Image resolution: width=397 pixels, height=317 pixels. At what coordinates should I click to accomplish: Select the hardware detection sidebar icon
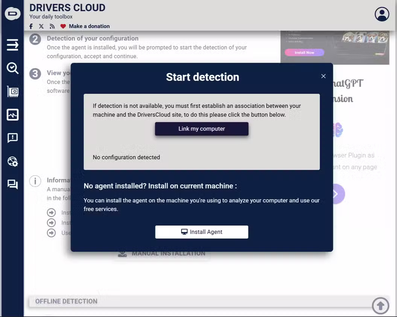coord(12,45)
